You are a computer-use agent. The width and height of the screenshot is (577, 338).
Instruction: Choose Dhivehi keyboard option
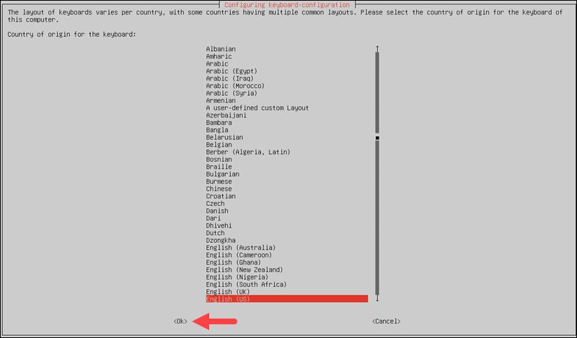point(219,226)
